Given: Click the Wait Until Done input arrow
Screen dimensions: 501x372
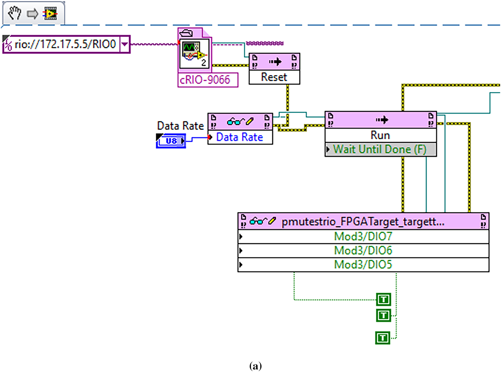Looking at the screenshot, I should [328, 150].
